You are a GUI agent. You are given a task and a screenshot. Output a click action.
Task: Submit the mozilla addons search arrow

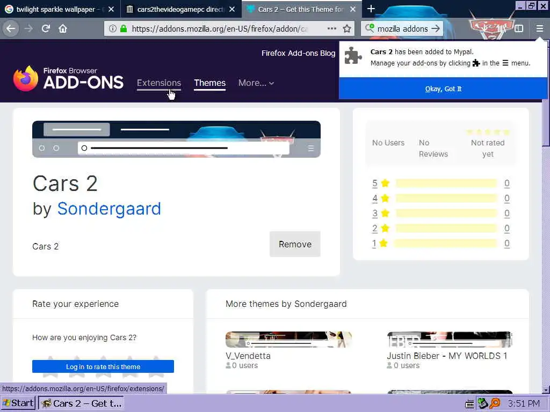[436, 29]
